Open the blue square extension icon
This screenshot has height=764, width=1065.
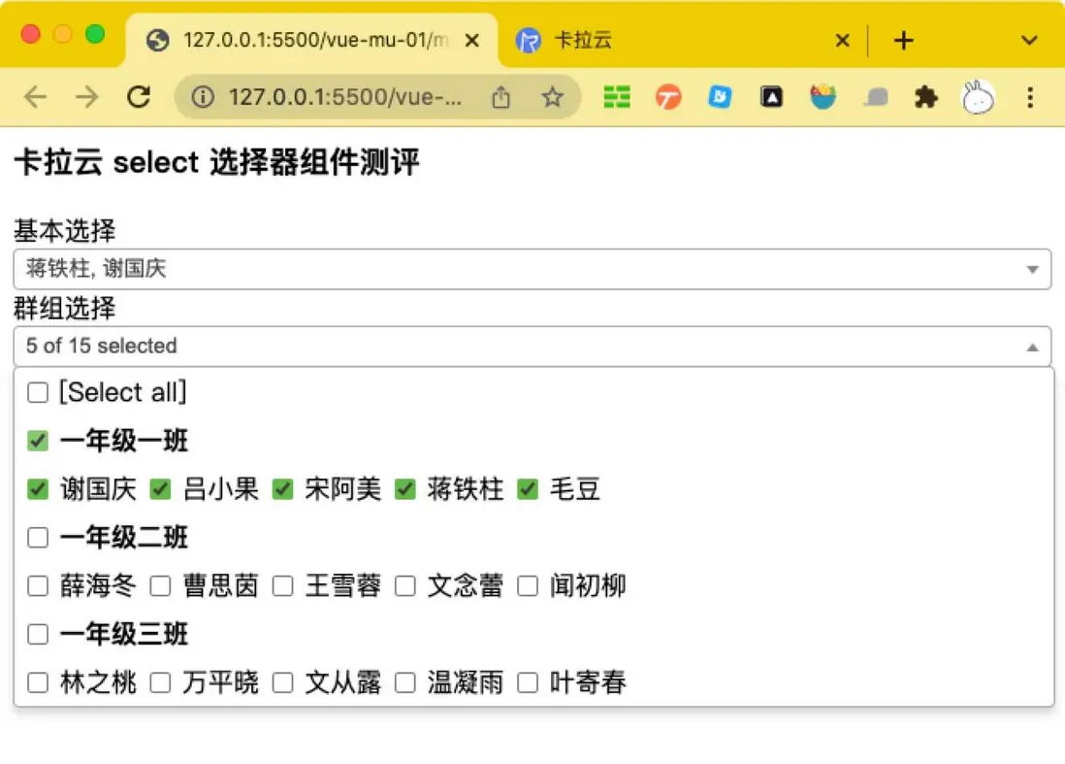coord(720,97)
